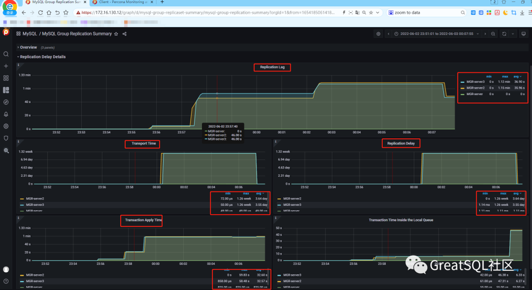This screenshot has width=532, height=290.
Task: Open the Grafana search icon in sidebar
Action: click(6, 54)
